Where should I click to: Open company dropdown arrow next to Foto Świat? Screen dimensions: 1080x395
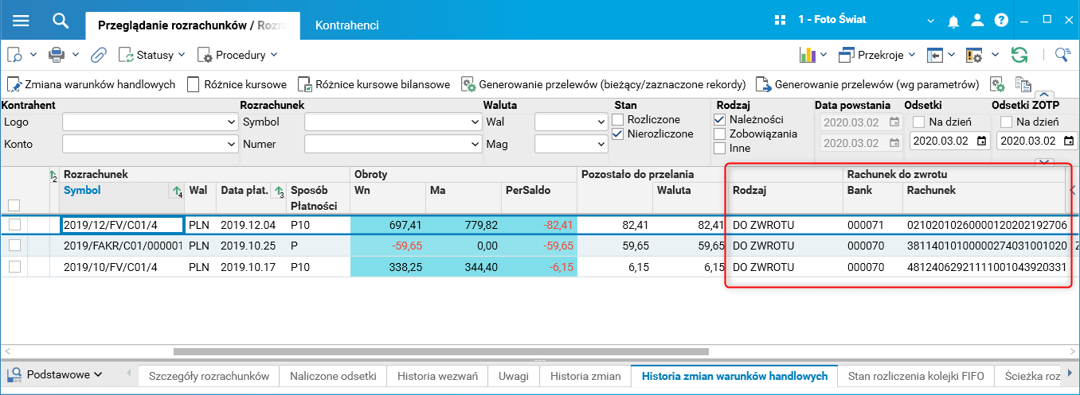(x=929, y=21)
